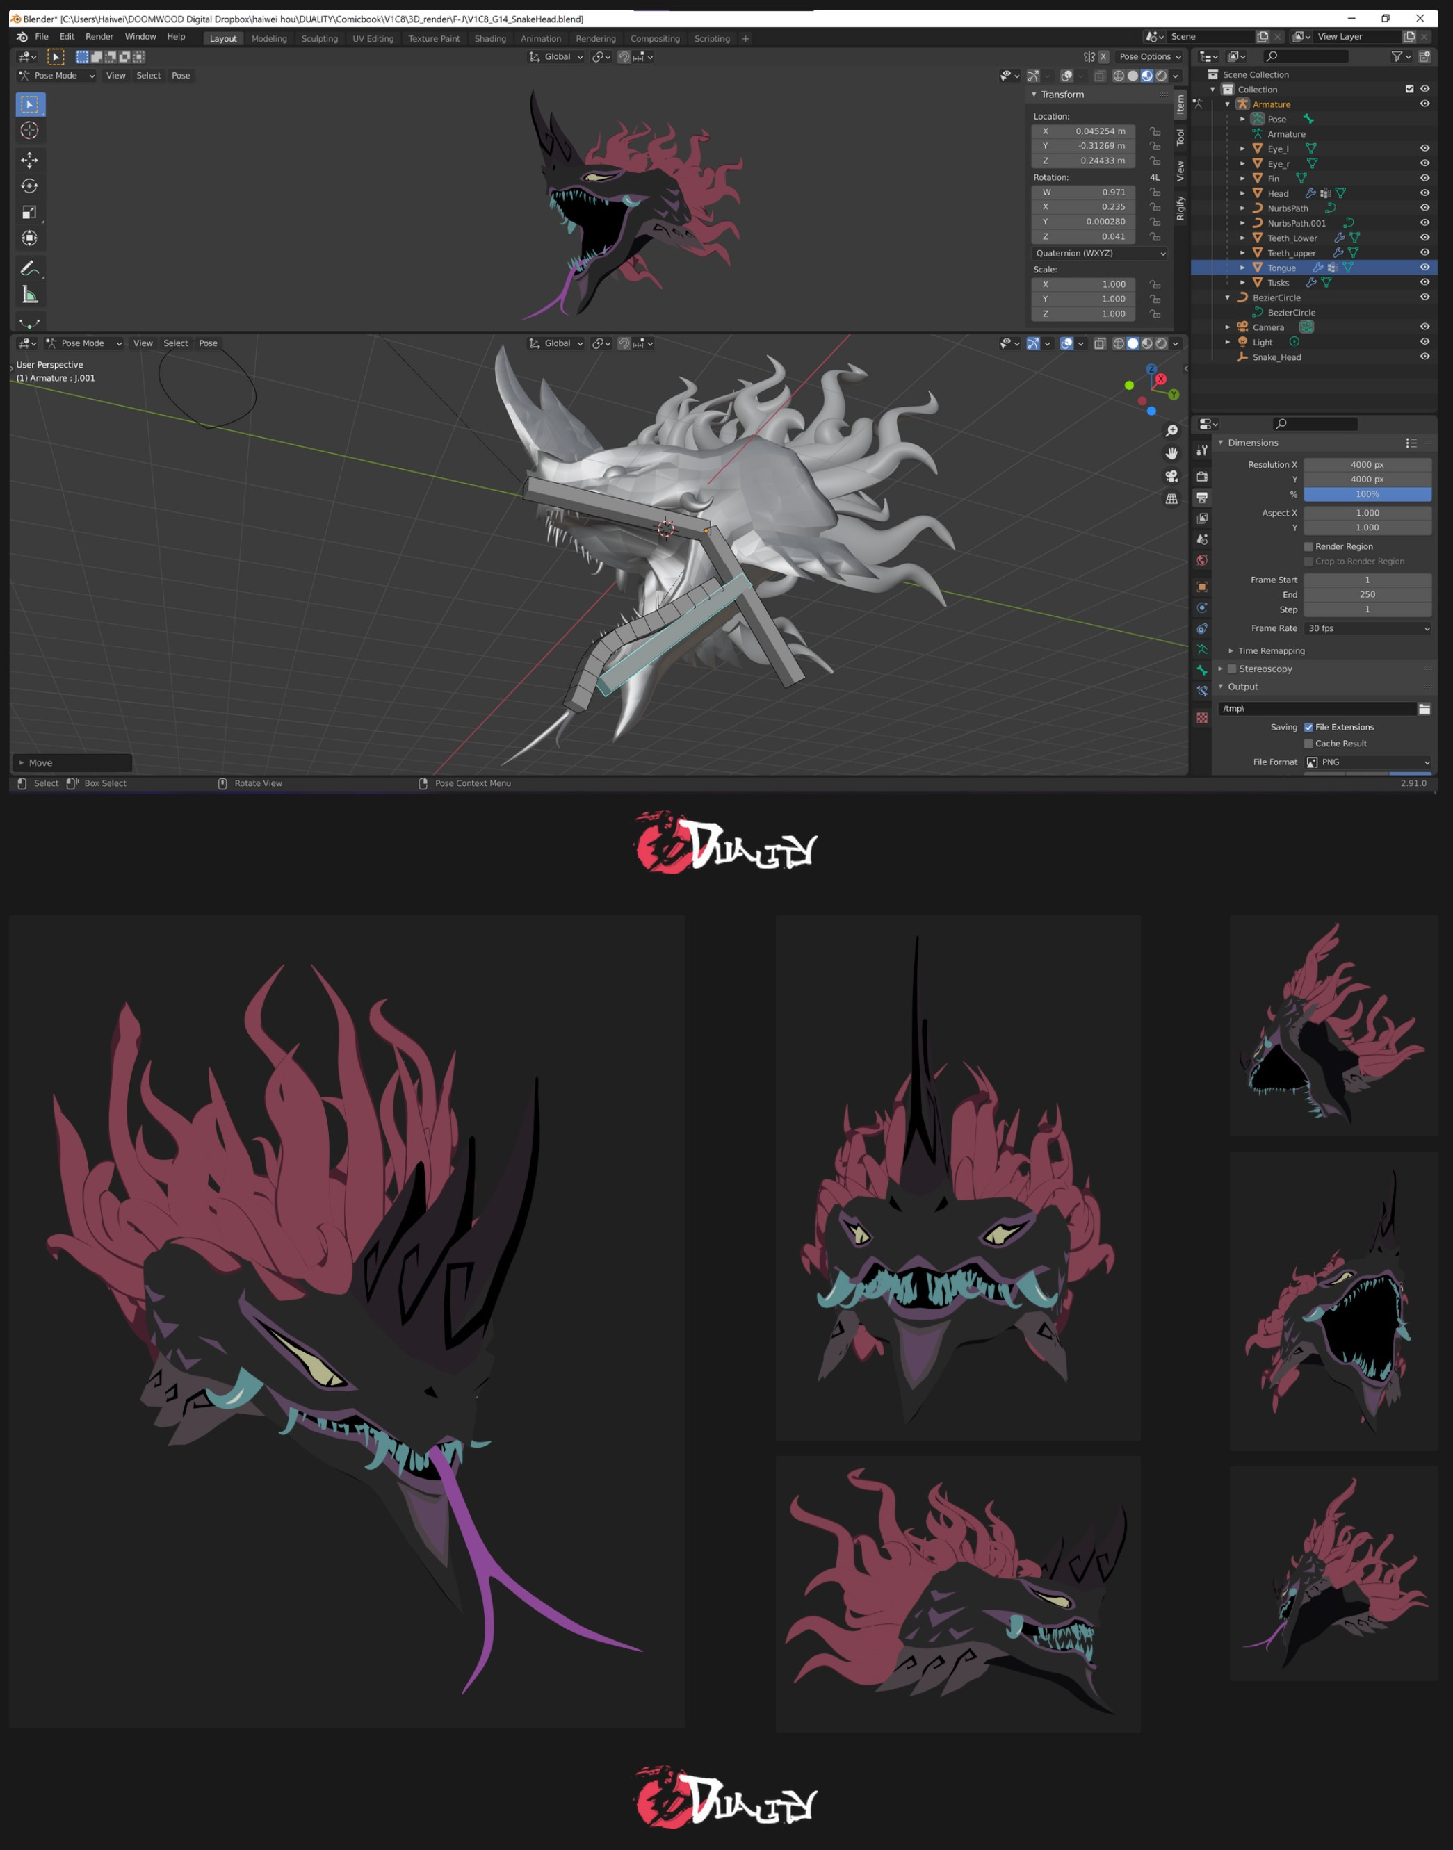Toggle visibility of the Camera object
1453x1850 pixels.
coord(1424,327)
